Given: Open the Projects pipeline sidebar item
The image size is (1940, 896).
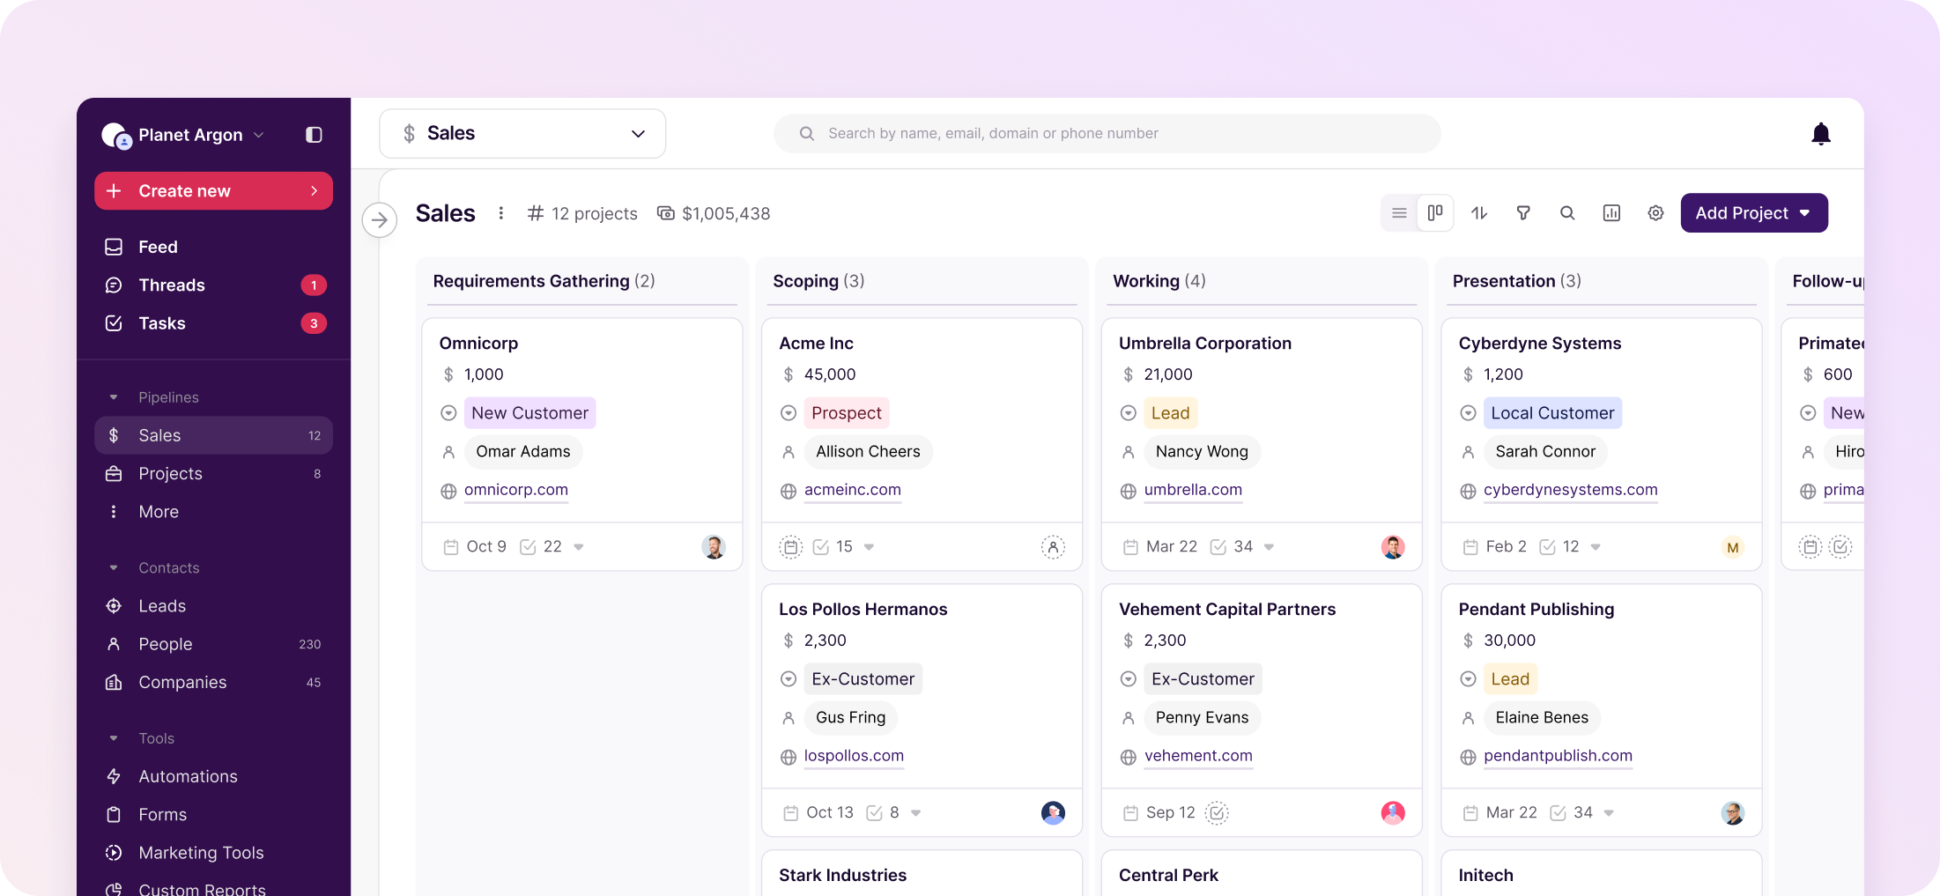Looking at the screenshot, I should tap(213, 474).
